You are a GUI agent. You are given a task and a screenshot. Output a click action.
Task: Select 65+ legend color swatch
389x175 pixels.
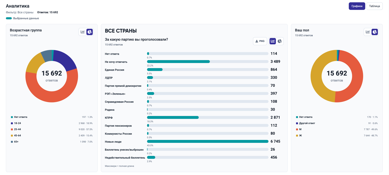[12, 142]
